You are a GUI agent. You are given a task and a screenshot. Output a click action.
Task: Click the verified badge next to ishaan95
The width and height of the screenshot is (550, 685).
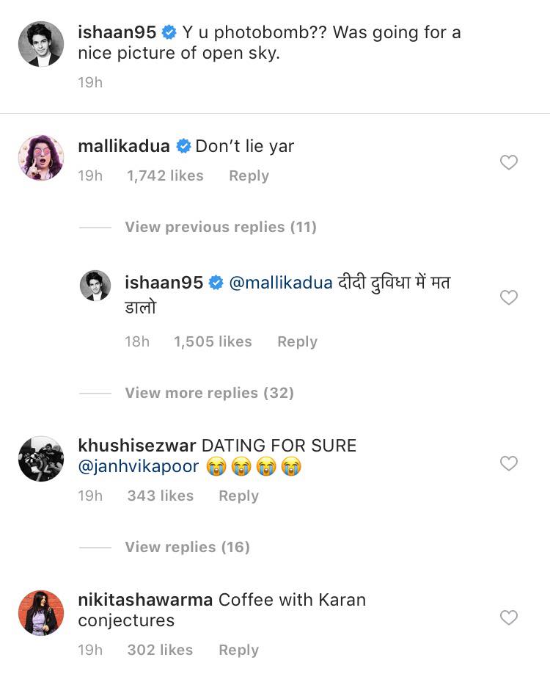(170, 32)
